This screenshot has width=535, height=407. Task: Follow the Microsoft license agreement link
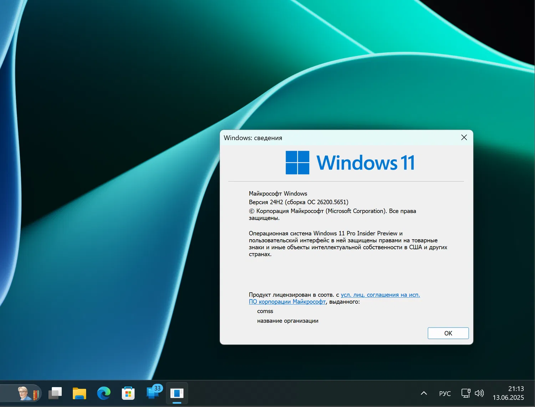pos(380,295)
